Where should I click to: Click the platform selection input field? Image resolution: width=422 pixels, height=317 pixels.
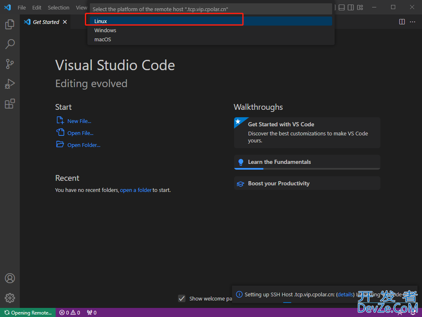pyautogui.click(x=211, y=9)
